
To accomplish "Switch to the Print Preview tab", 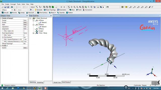I will 66,82.
